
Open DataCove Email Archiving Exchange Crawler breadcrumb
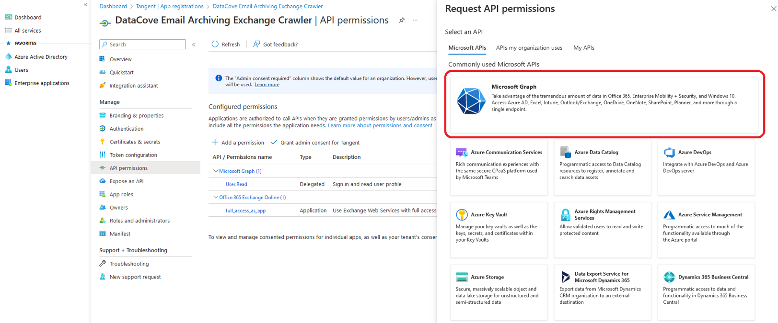pos(267,6)
